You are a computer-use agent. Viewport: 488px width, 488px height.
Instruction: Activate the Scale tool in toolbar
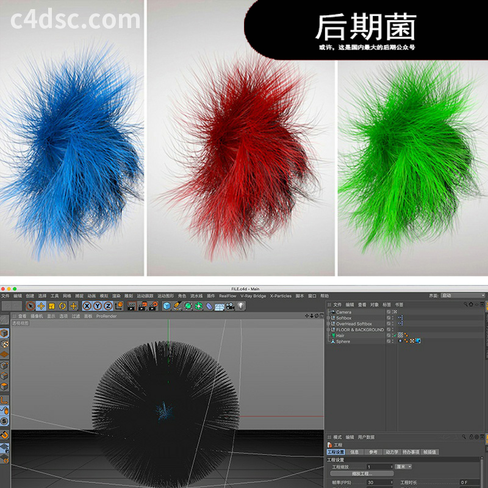pyautogui.click(x=52, y=306)
